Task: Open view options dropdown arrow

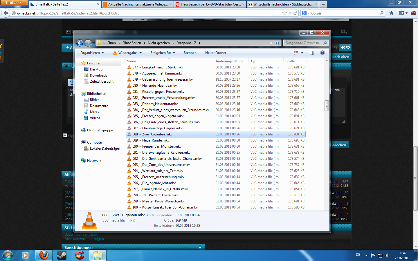Action: (x=302, y=53)
